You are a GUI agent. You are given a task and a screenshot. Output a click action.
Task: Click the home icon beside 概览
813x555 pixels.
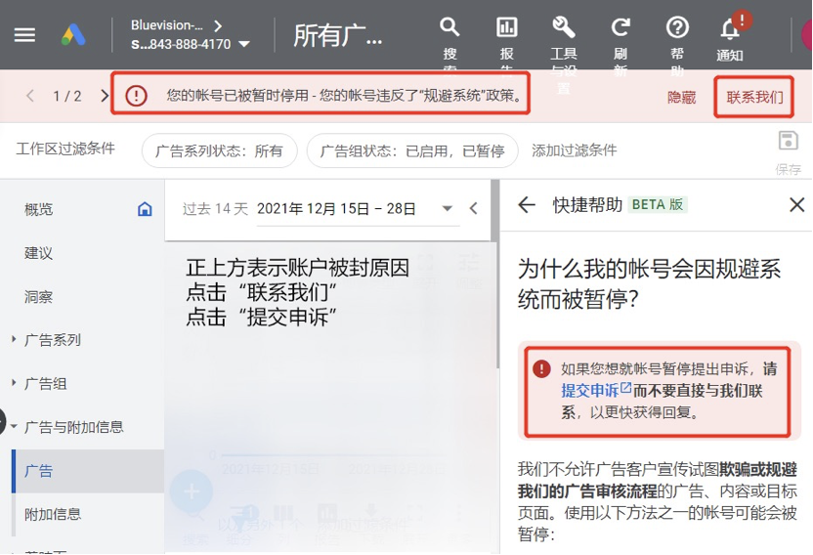pyautogui.click(x=145, y=209)
